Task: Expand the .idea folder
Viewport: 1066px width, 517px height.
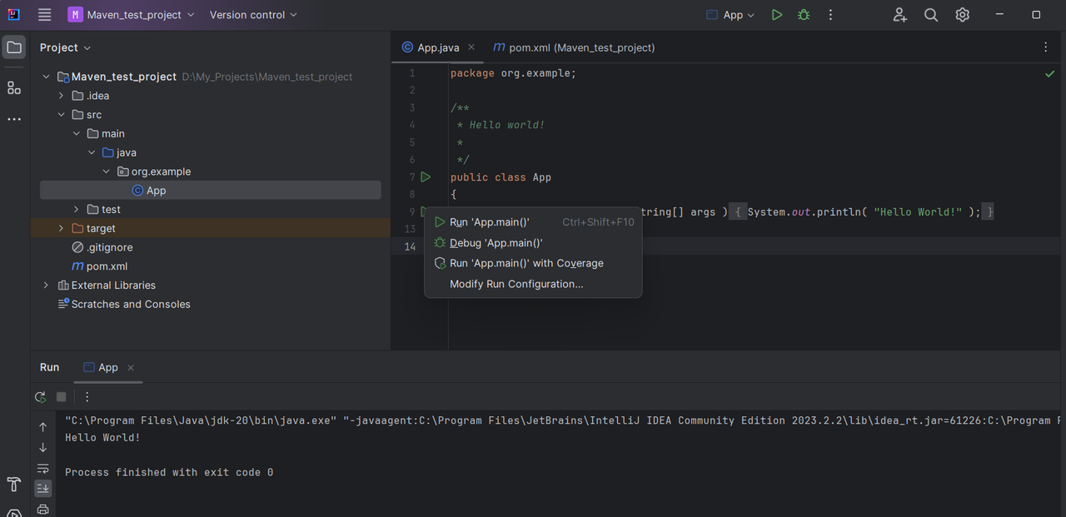Action: [61, 96]
